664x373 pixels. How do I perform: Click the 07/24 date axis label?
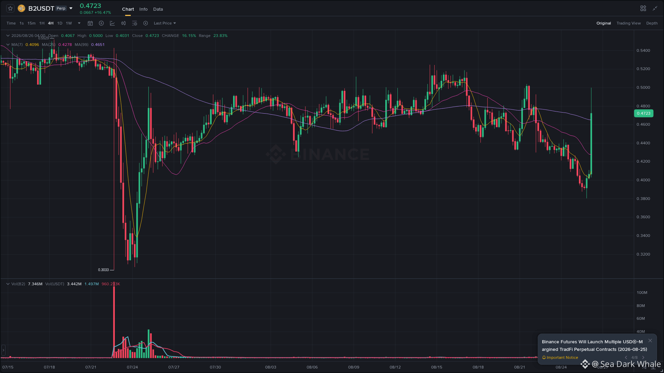click(x=132, y=367)
